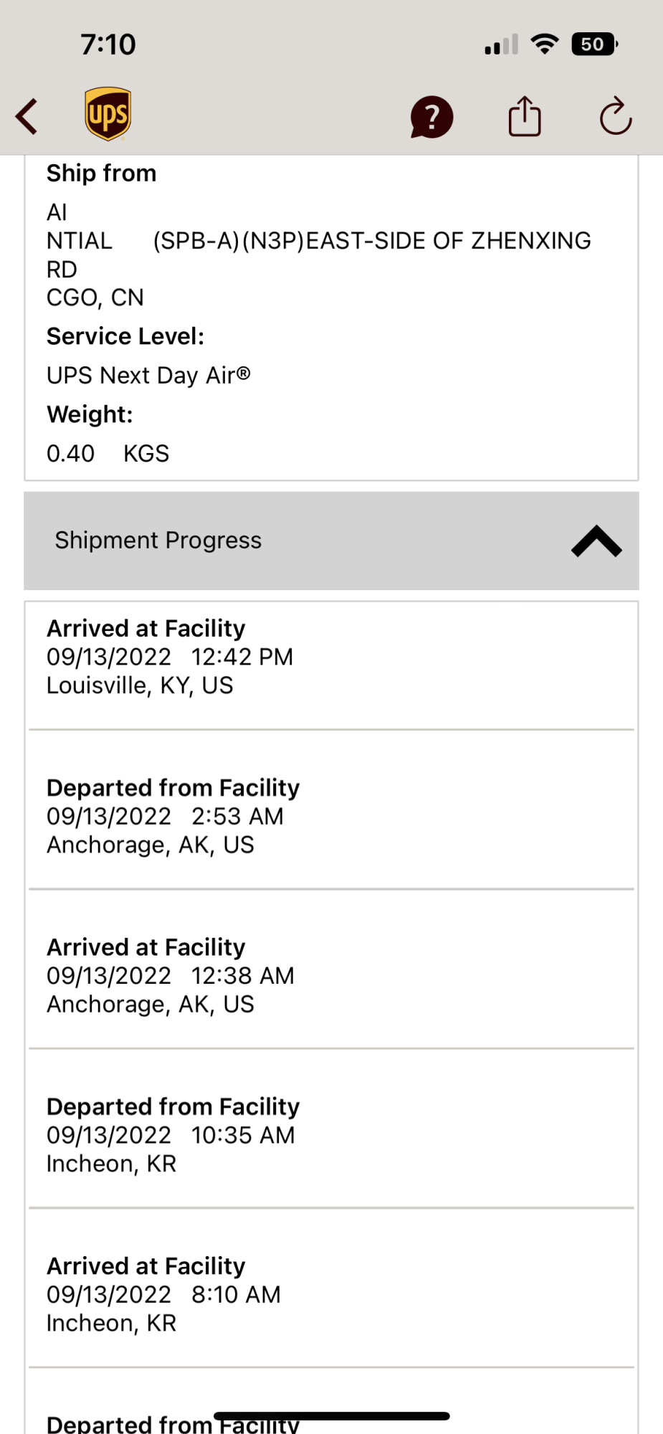The image size is (663, 1434).
Task: Tap the share icon
Action: 525,116
